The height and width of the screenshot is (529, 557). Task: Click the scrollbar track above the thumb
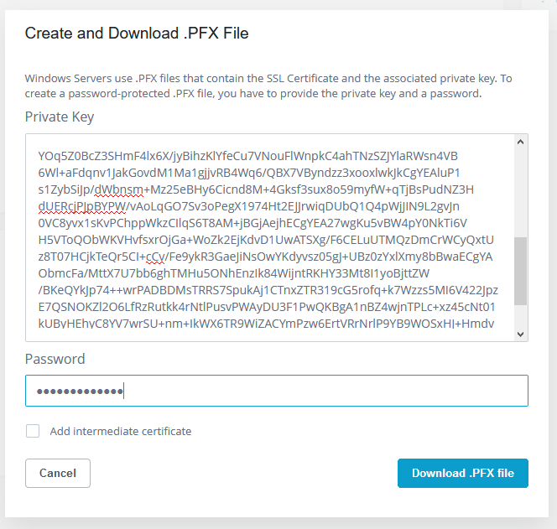(x=520, y=193)
